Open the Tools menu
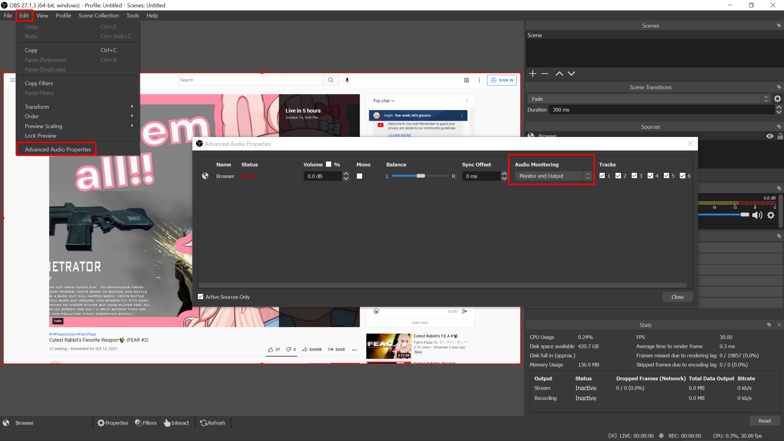The image size is (784, 441). [133, 16]
